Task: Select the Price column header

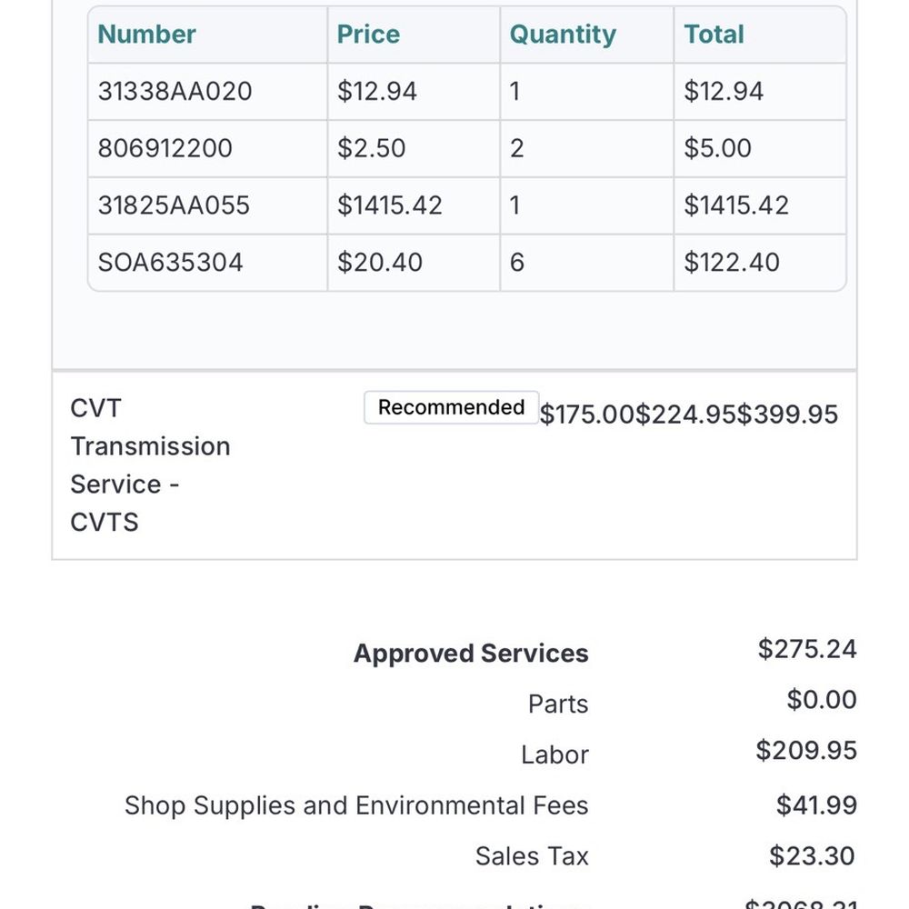Action: click(368, 35)
